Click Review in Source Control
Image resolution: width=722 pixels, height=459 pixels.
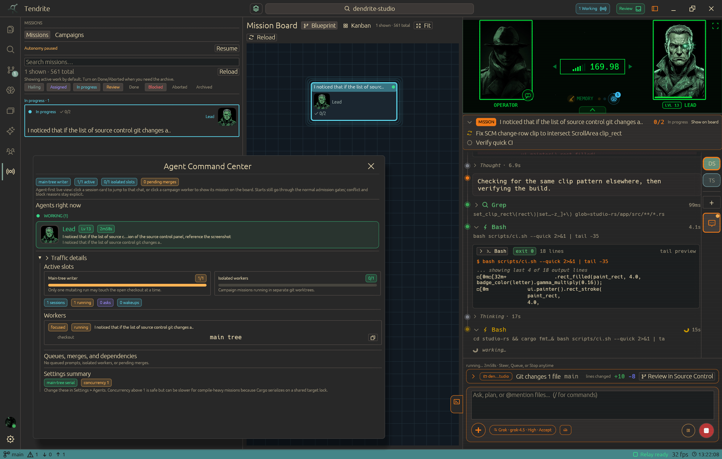677,377
